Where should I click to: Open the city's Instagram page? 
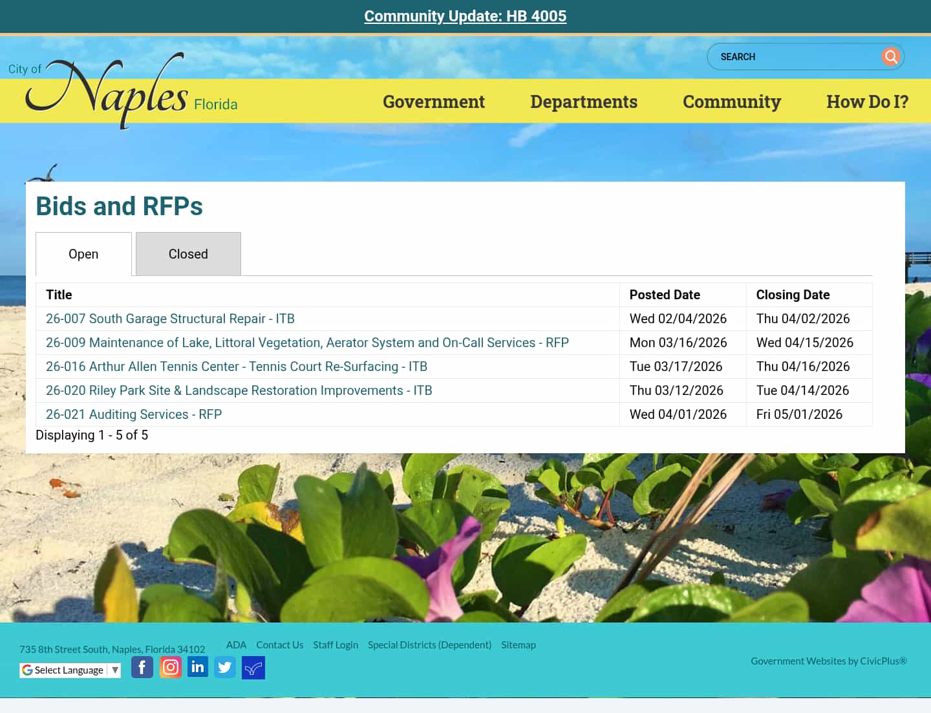click(170, 666)
